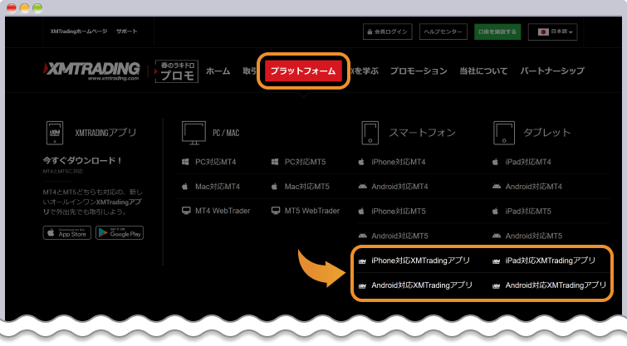Image resolution: width=627 pixels, height=346 pixels.
Task: Open iPad対応XMTradingアプリ link
Action: tap(551, 261)
